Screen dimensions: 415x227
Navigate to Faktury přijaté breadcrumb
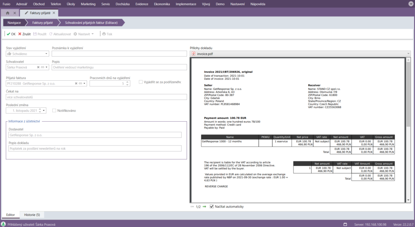[x=43, y=23]
